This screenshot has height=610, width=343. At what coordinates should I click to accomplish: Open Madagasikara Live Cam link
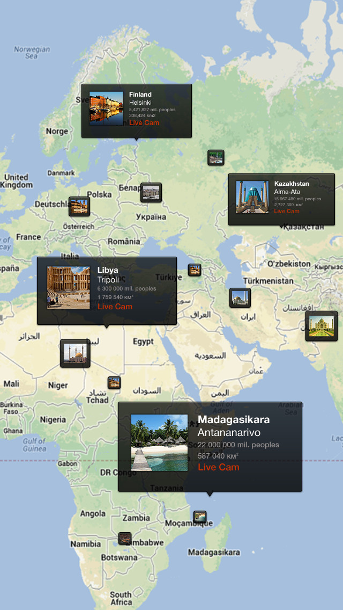pos(218,467)
